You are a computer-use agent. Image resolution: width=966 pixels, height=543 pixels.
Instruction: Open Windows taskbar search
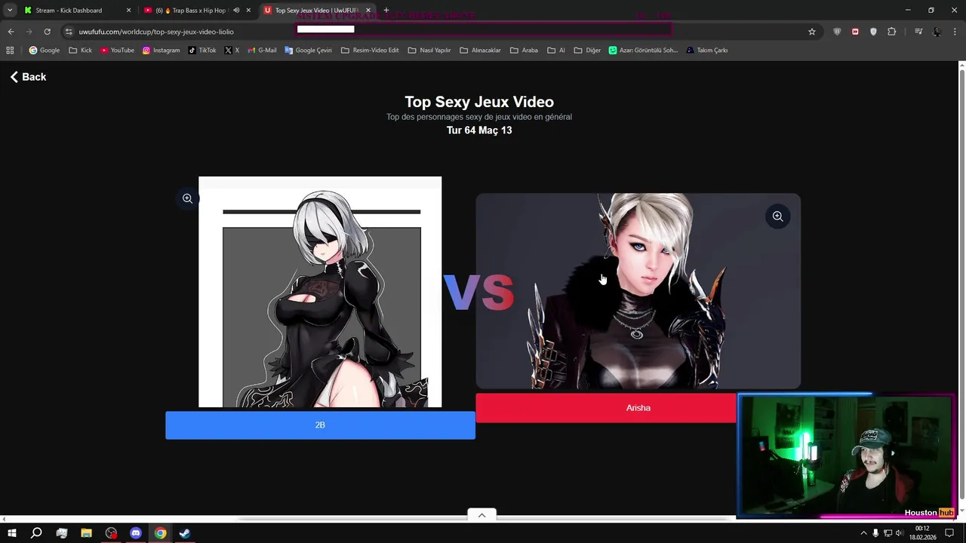pos(36,533)
